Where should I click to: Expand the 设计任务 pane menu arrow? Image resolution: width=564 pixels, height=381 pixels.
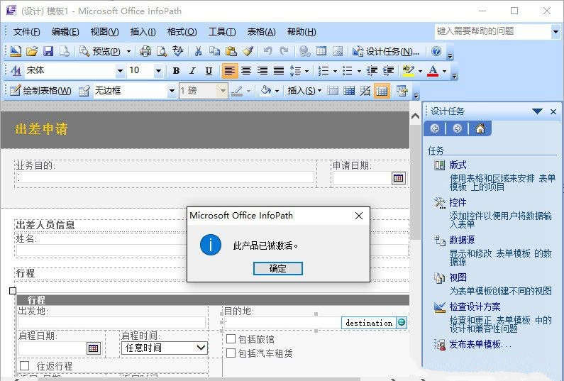tap(537, 111)
